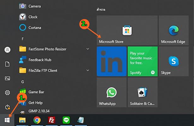Open the Spotify tile
Image resolution: width=194 pixels, height=126 pixels.
point(143,61)
